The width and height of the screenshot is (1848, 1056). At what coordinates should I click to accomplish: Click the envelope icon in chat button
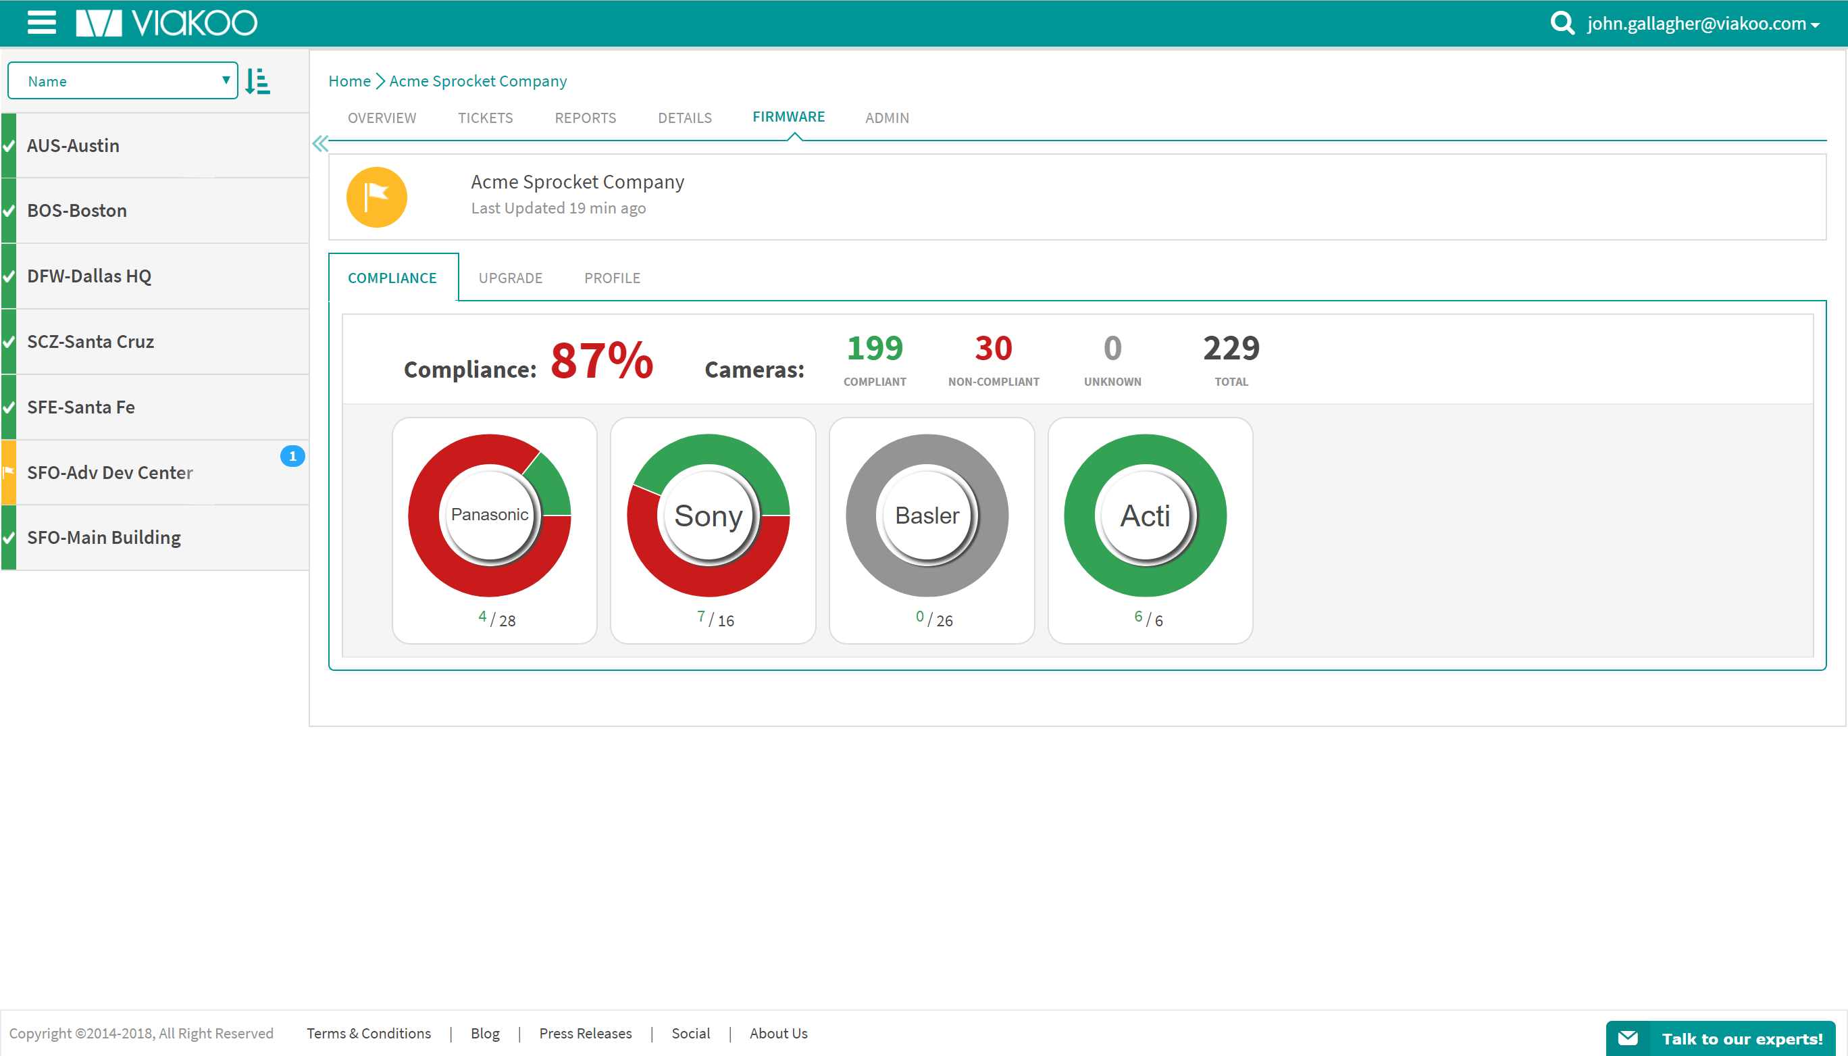(1628, 1038)
